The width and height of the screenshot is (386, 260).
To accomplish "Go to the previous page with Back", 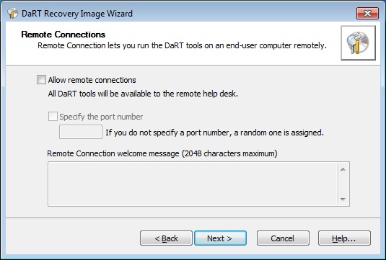I will (166, 238).
